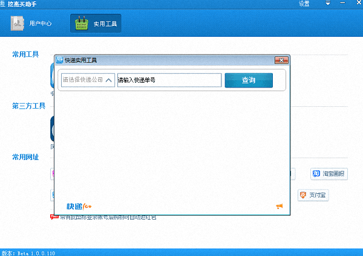Open the 用户中心 user center tab
Image resolution: width=363 pixels, height=256 pixels.
(x=32, y=24)
